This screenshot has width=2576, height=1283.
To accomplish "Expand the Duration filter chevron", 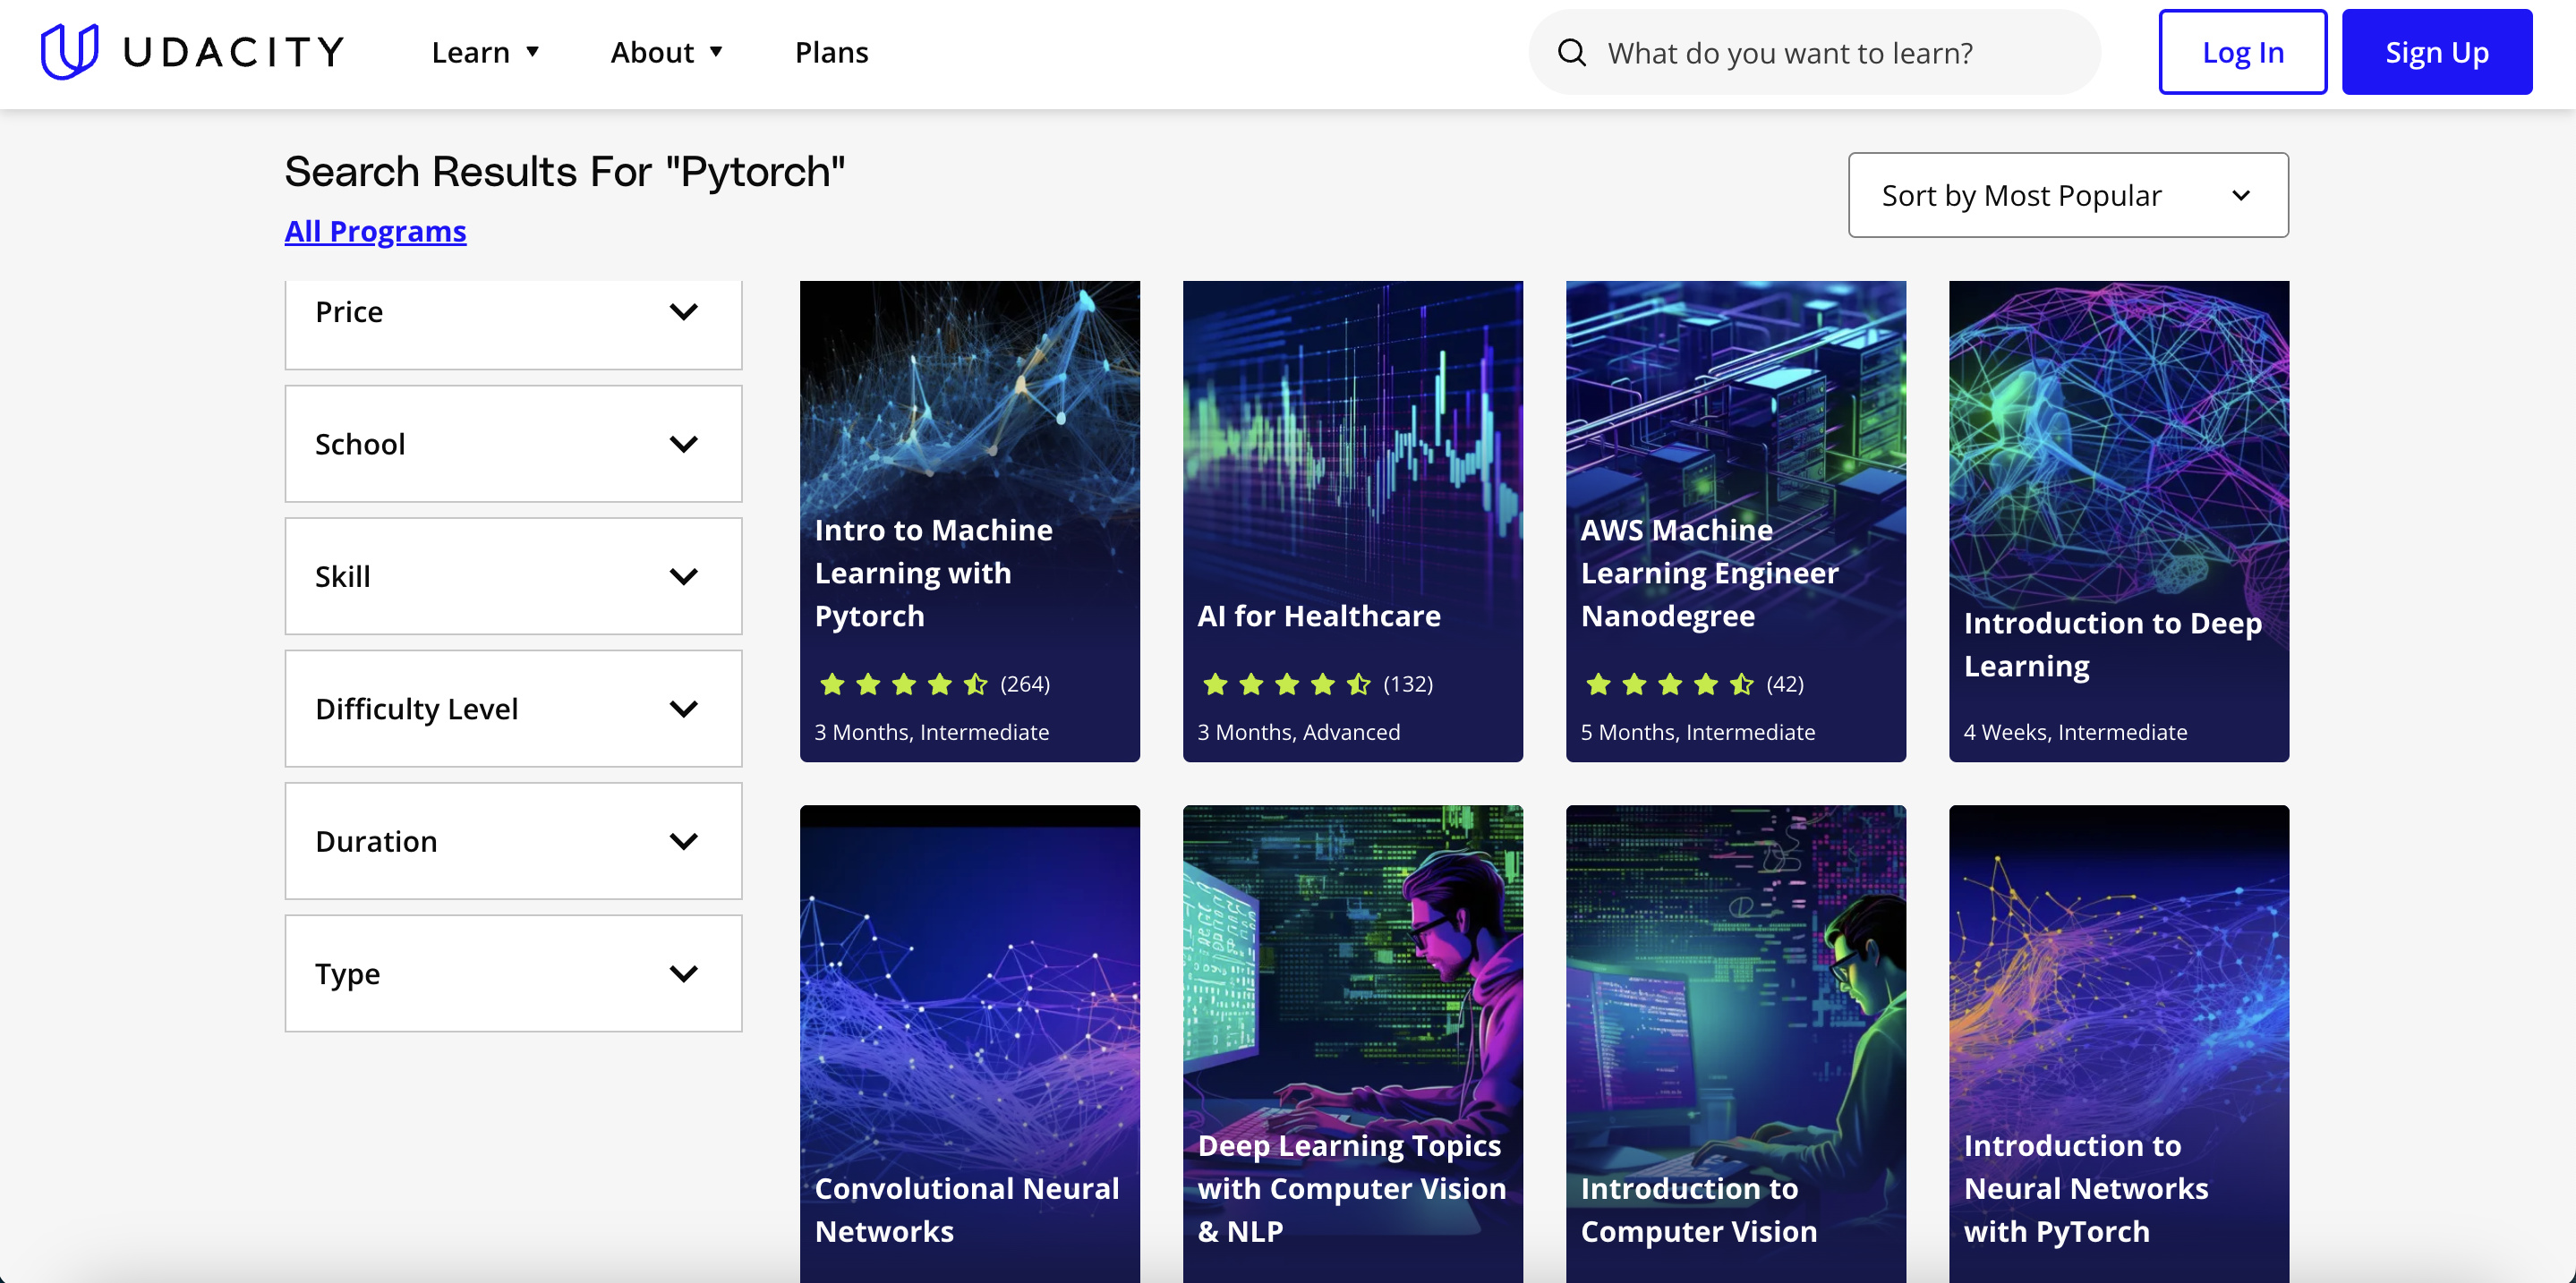I will pyautogui.click(x=684, y=841).
